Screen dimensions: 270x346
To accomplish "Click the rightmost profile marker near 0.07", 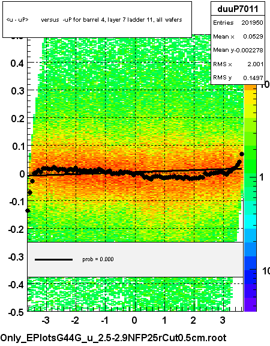I will 242,154.
